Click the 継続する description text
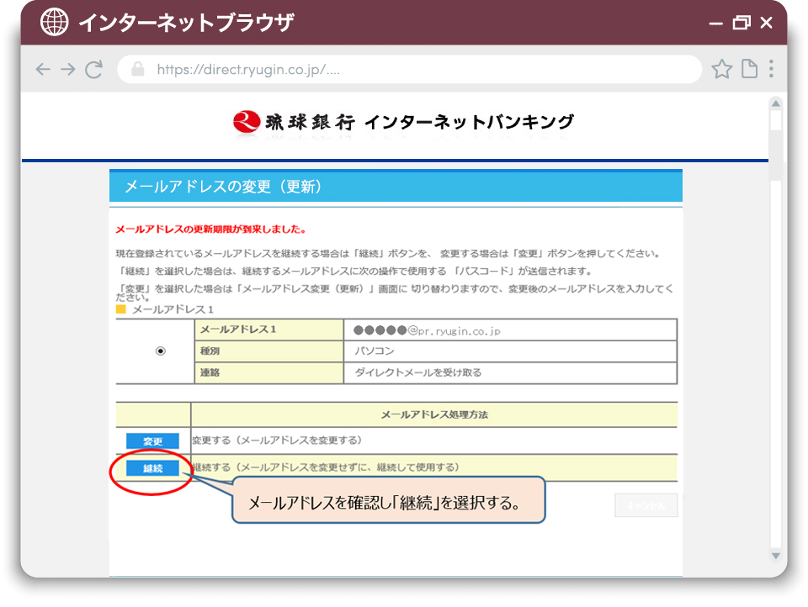808x607 pixels. [326, 467]
